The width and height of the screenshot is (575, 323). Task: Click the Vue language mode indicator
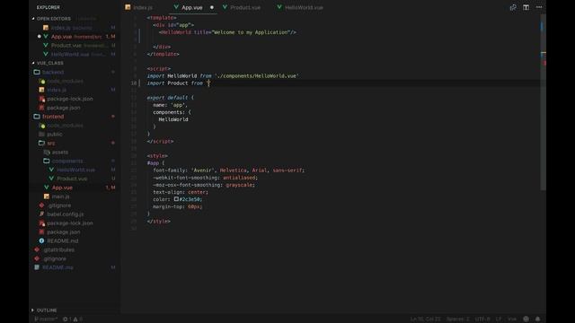coord(512,319)
